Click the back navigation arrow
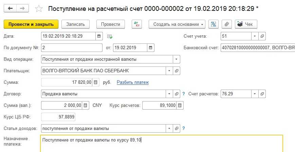The width and height of the screenshot is (295, 152). (x=11, y=8)
